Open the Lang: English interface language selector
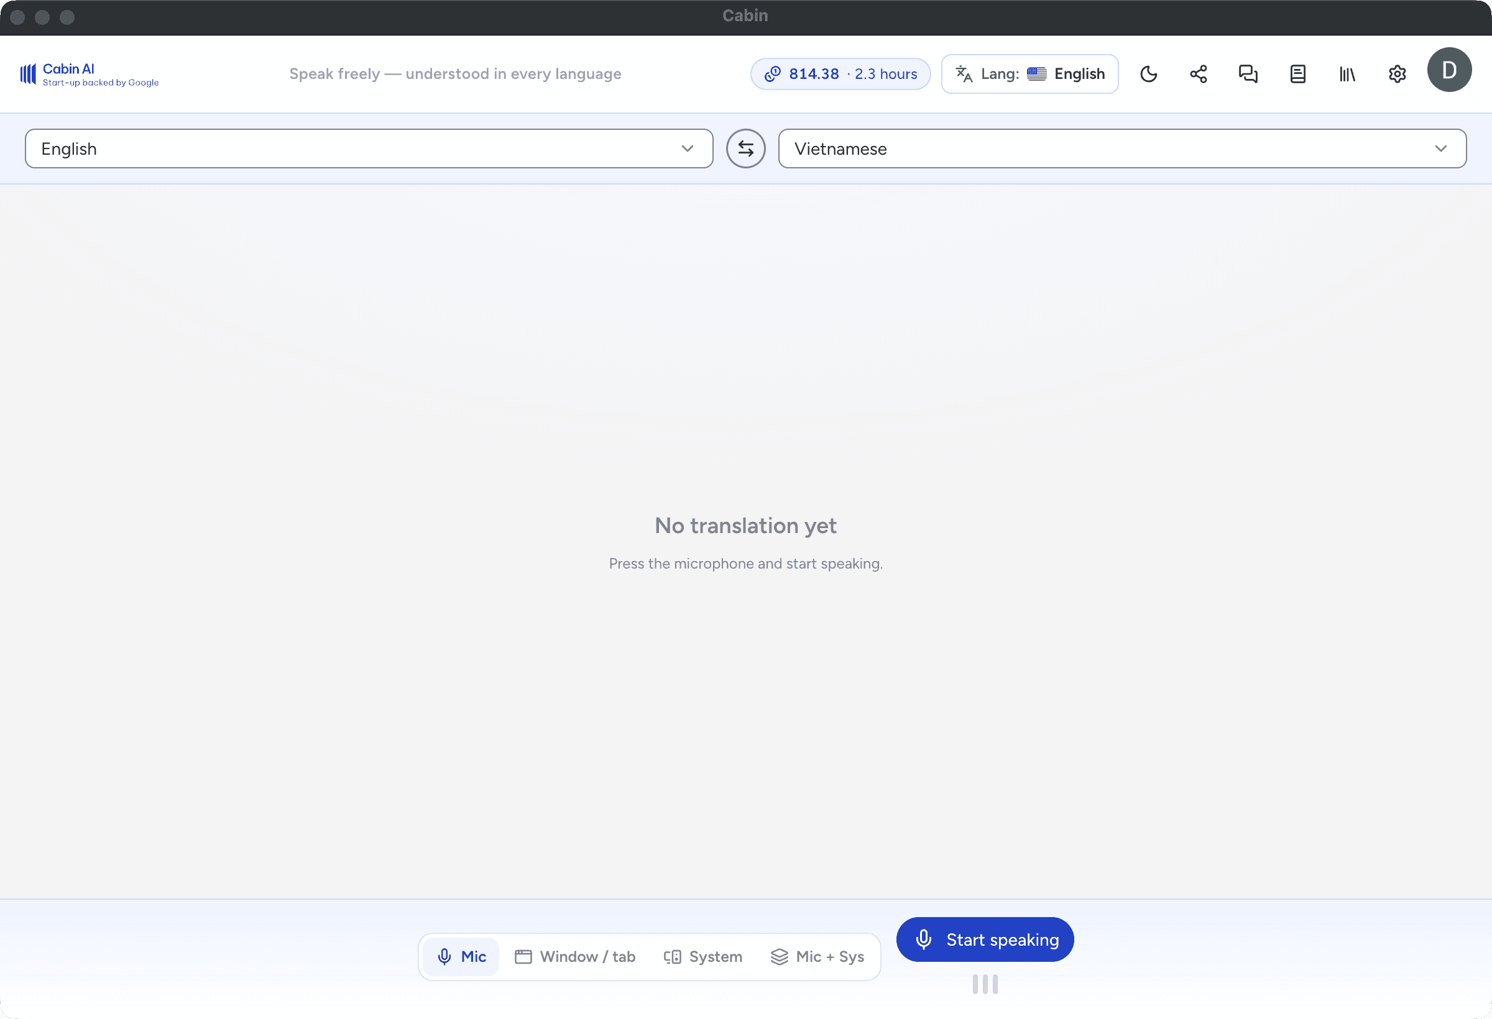 [x=1029, y=74]
